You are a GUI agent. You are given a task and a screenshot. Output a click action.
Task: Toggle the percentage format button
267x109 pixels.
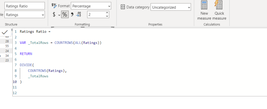tap(64, 15)
